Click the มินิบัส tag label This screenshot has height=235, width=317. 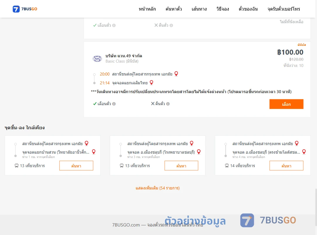[302, 45]
